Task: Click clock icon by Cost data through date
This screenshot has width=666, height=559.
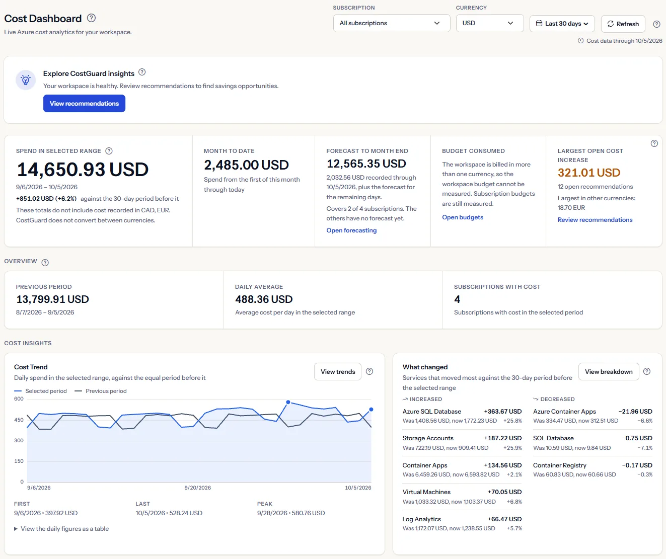Action: point(581,41)
